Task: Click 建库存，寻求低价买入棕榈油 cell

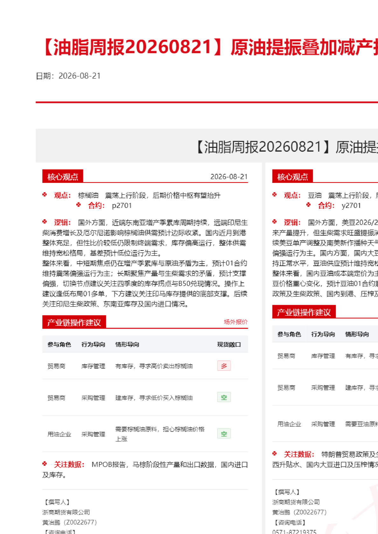Action: [154, 398]
